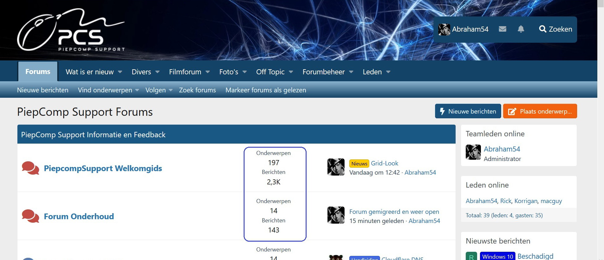Open the Off Topic menu item

pyautogui.click(x=270, y=72)
